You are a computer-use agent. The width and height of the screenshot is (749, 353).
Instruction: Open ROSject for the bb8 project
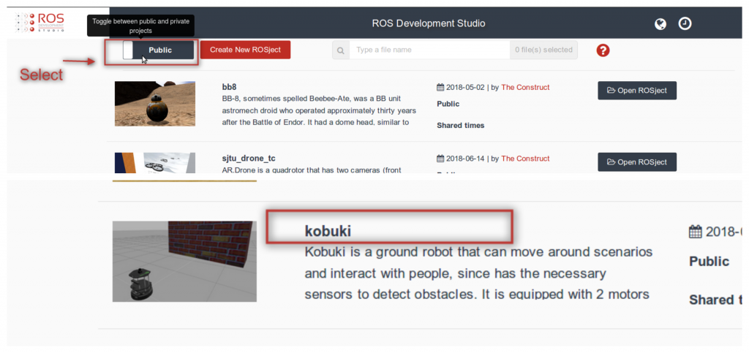point(637,91)
